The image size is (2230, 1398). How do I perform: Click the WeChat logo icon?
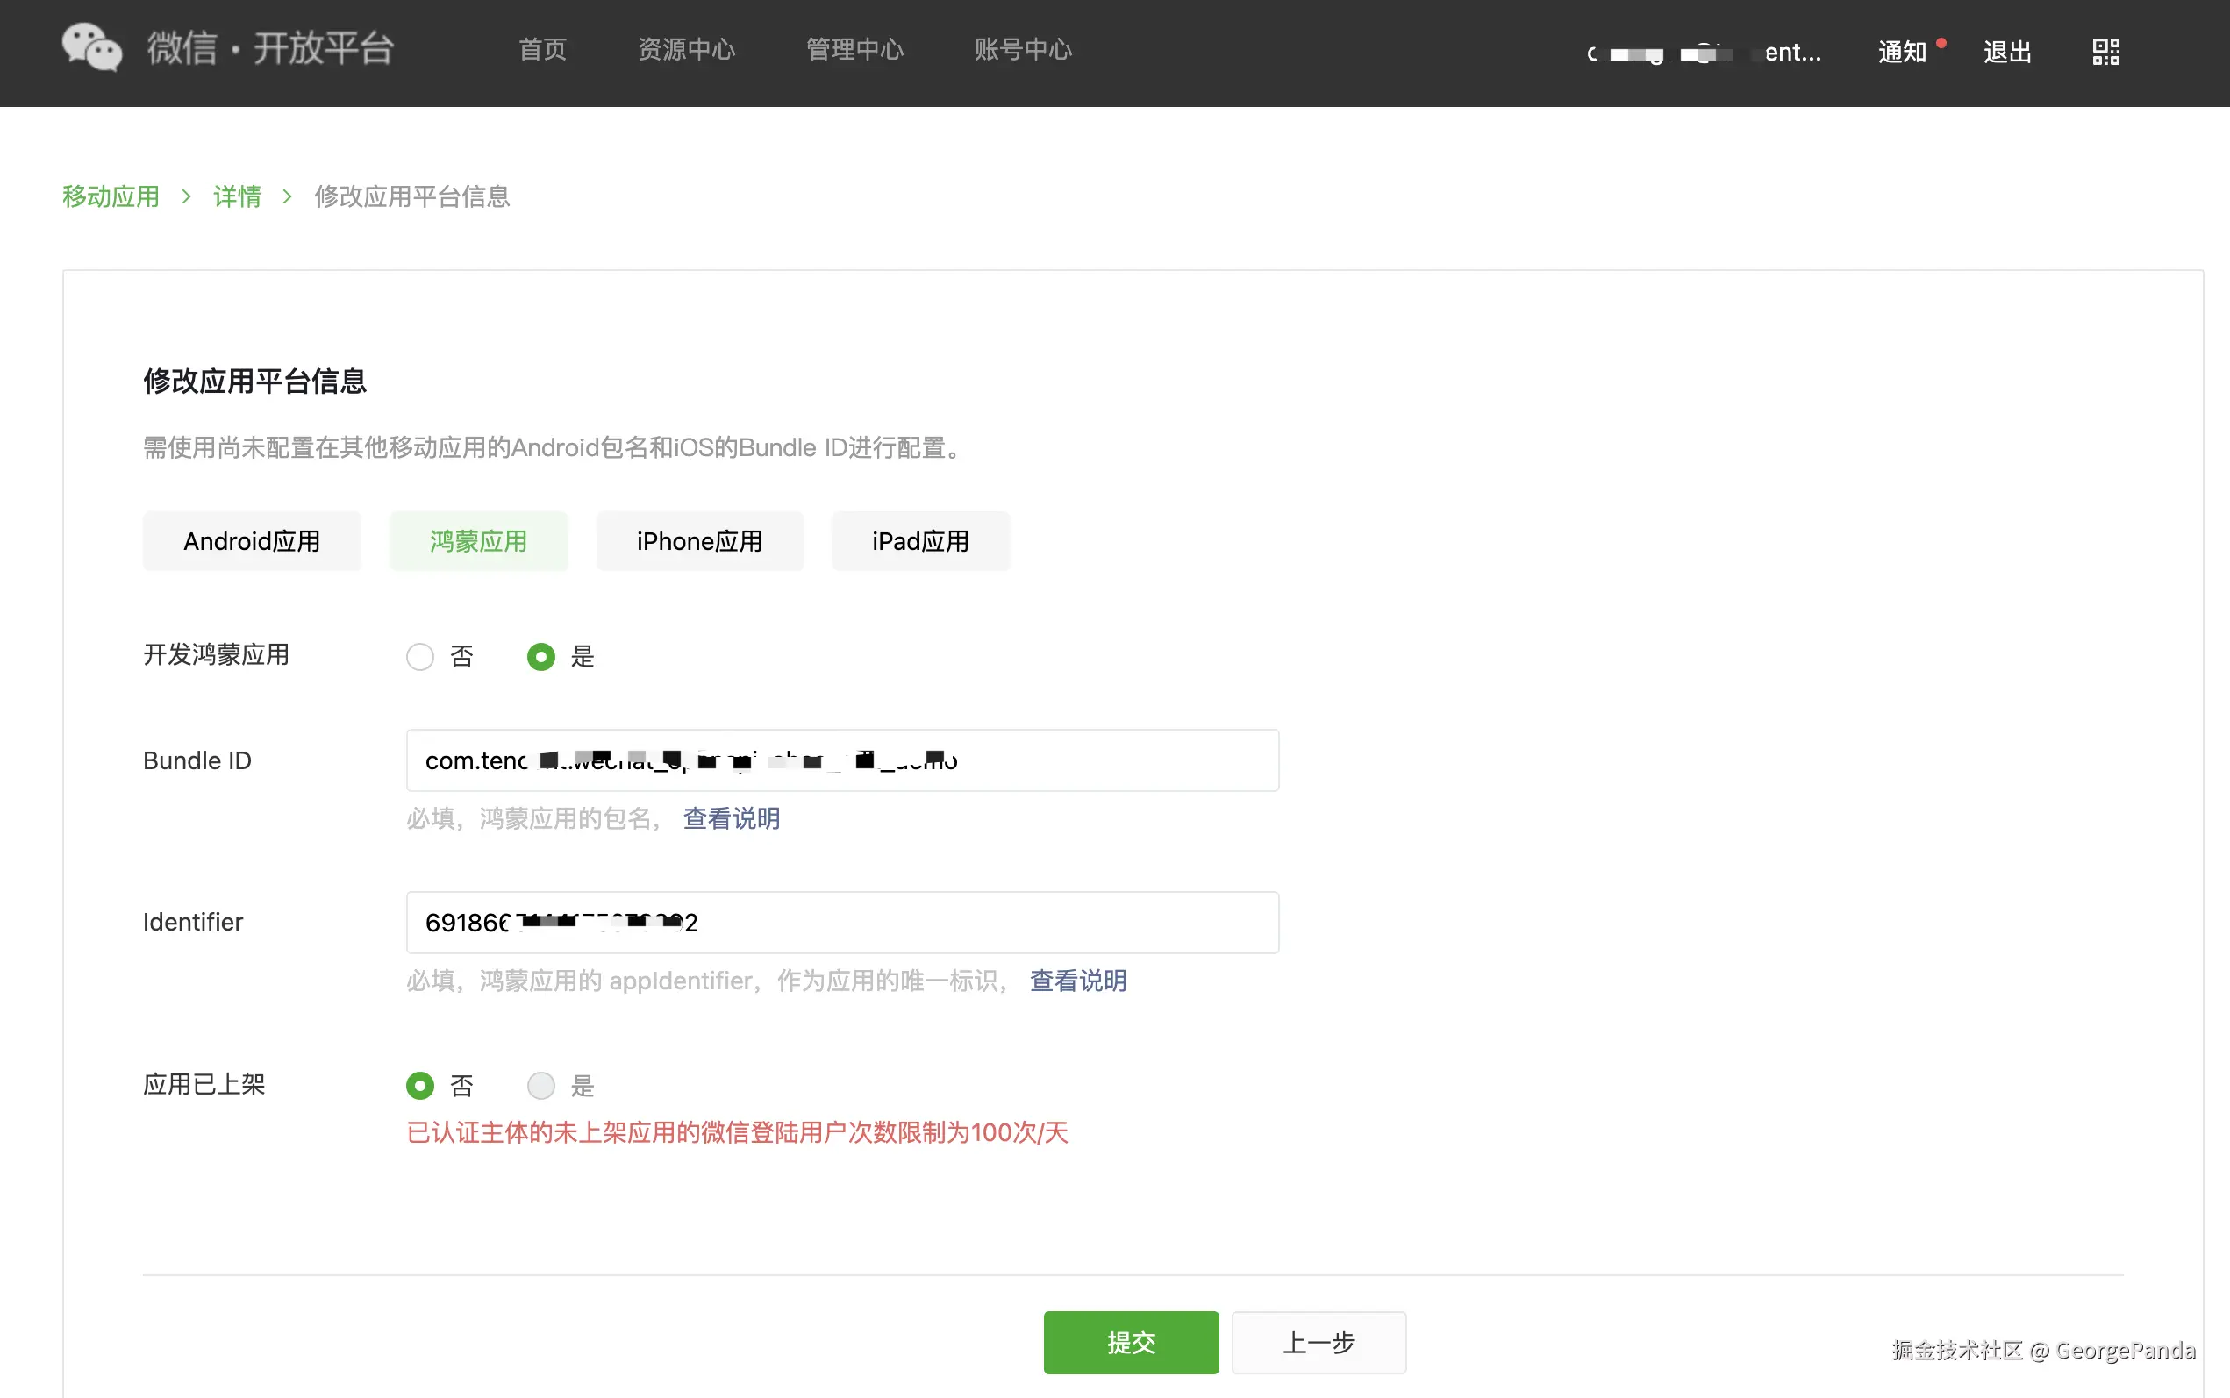tap(91, 48)
